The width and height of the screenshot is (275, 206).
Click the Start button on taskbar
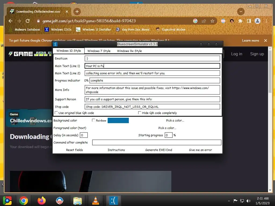pos(7,201)
